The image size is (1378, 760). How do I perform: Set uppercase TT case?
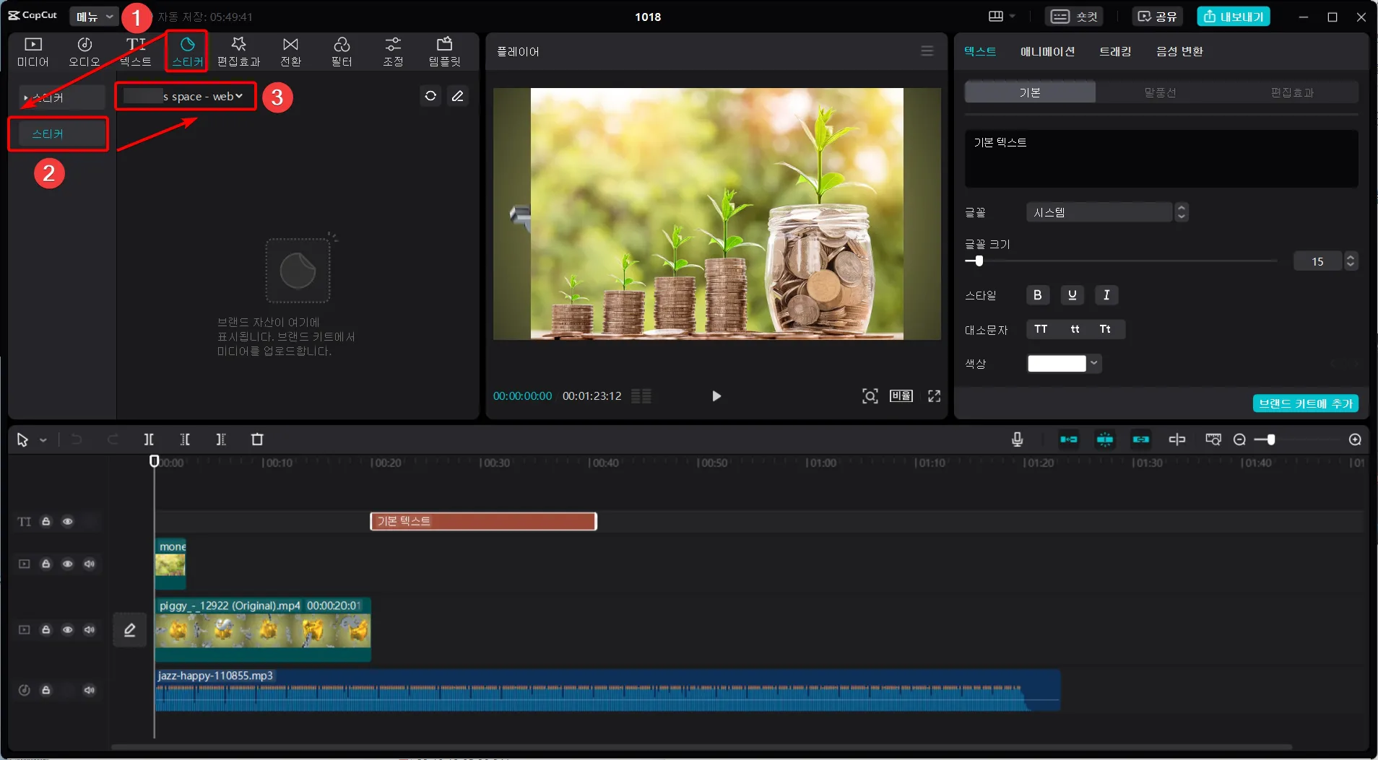[x=1041, y=329]
